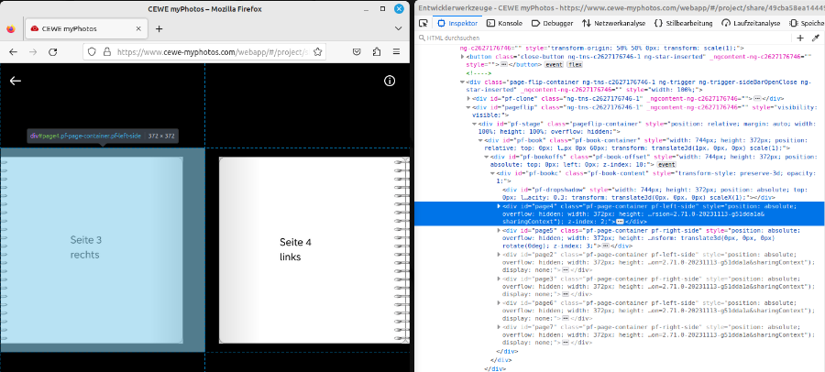Activate the element picker in developer tools
Viewport: 825px width, 372px height.
(423, 23)
